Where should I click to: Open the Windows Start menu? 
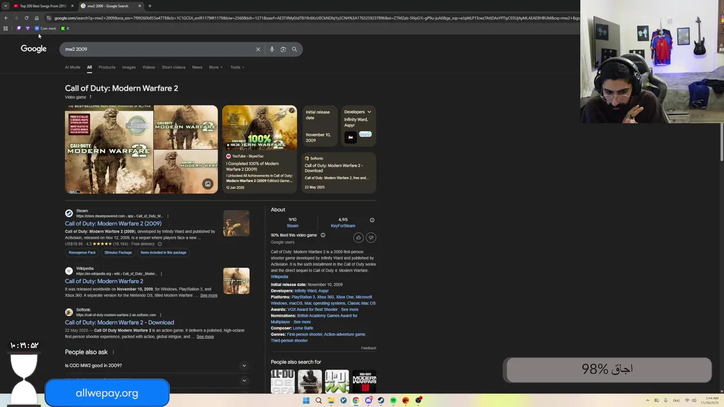click(306, 400)
